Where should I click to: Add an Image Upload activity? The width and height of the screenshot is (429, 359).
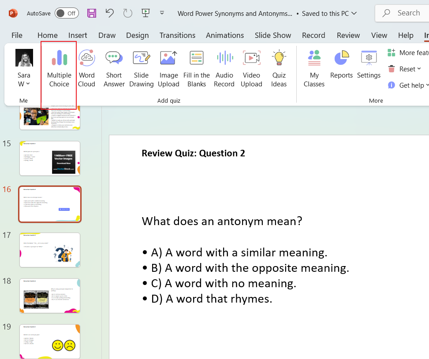tap(168, 69)
